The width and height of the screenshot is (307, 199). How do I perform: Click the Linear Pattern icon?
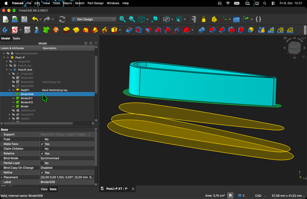click(271, 30)
